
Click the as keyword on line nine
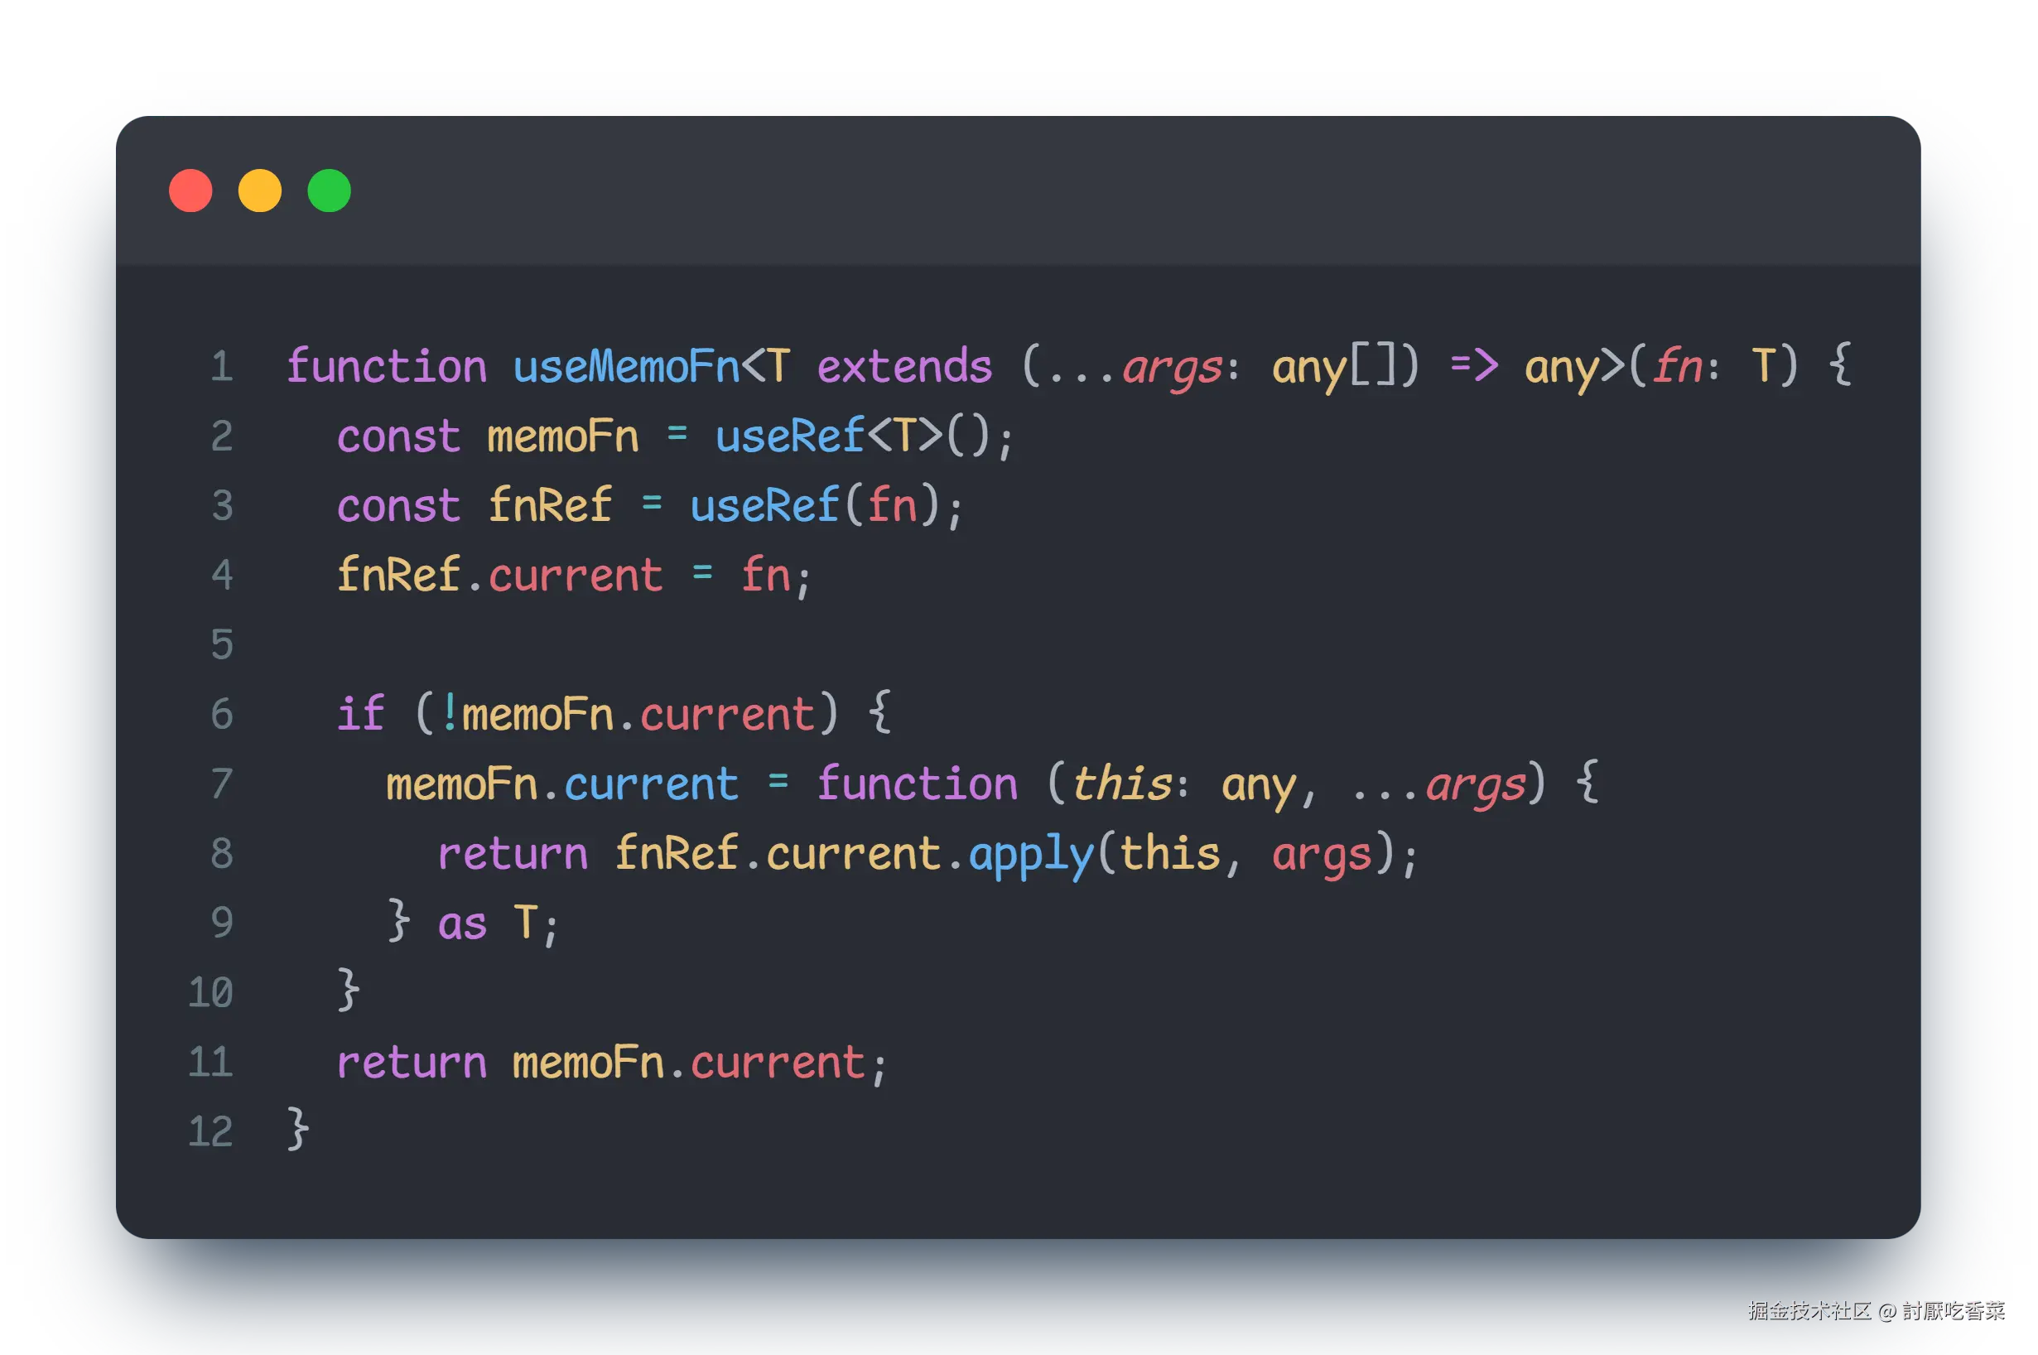[461, 923]
